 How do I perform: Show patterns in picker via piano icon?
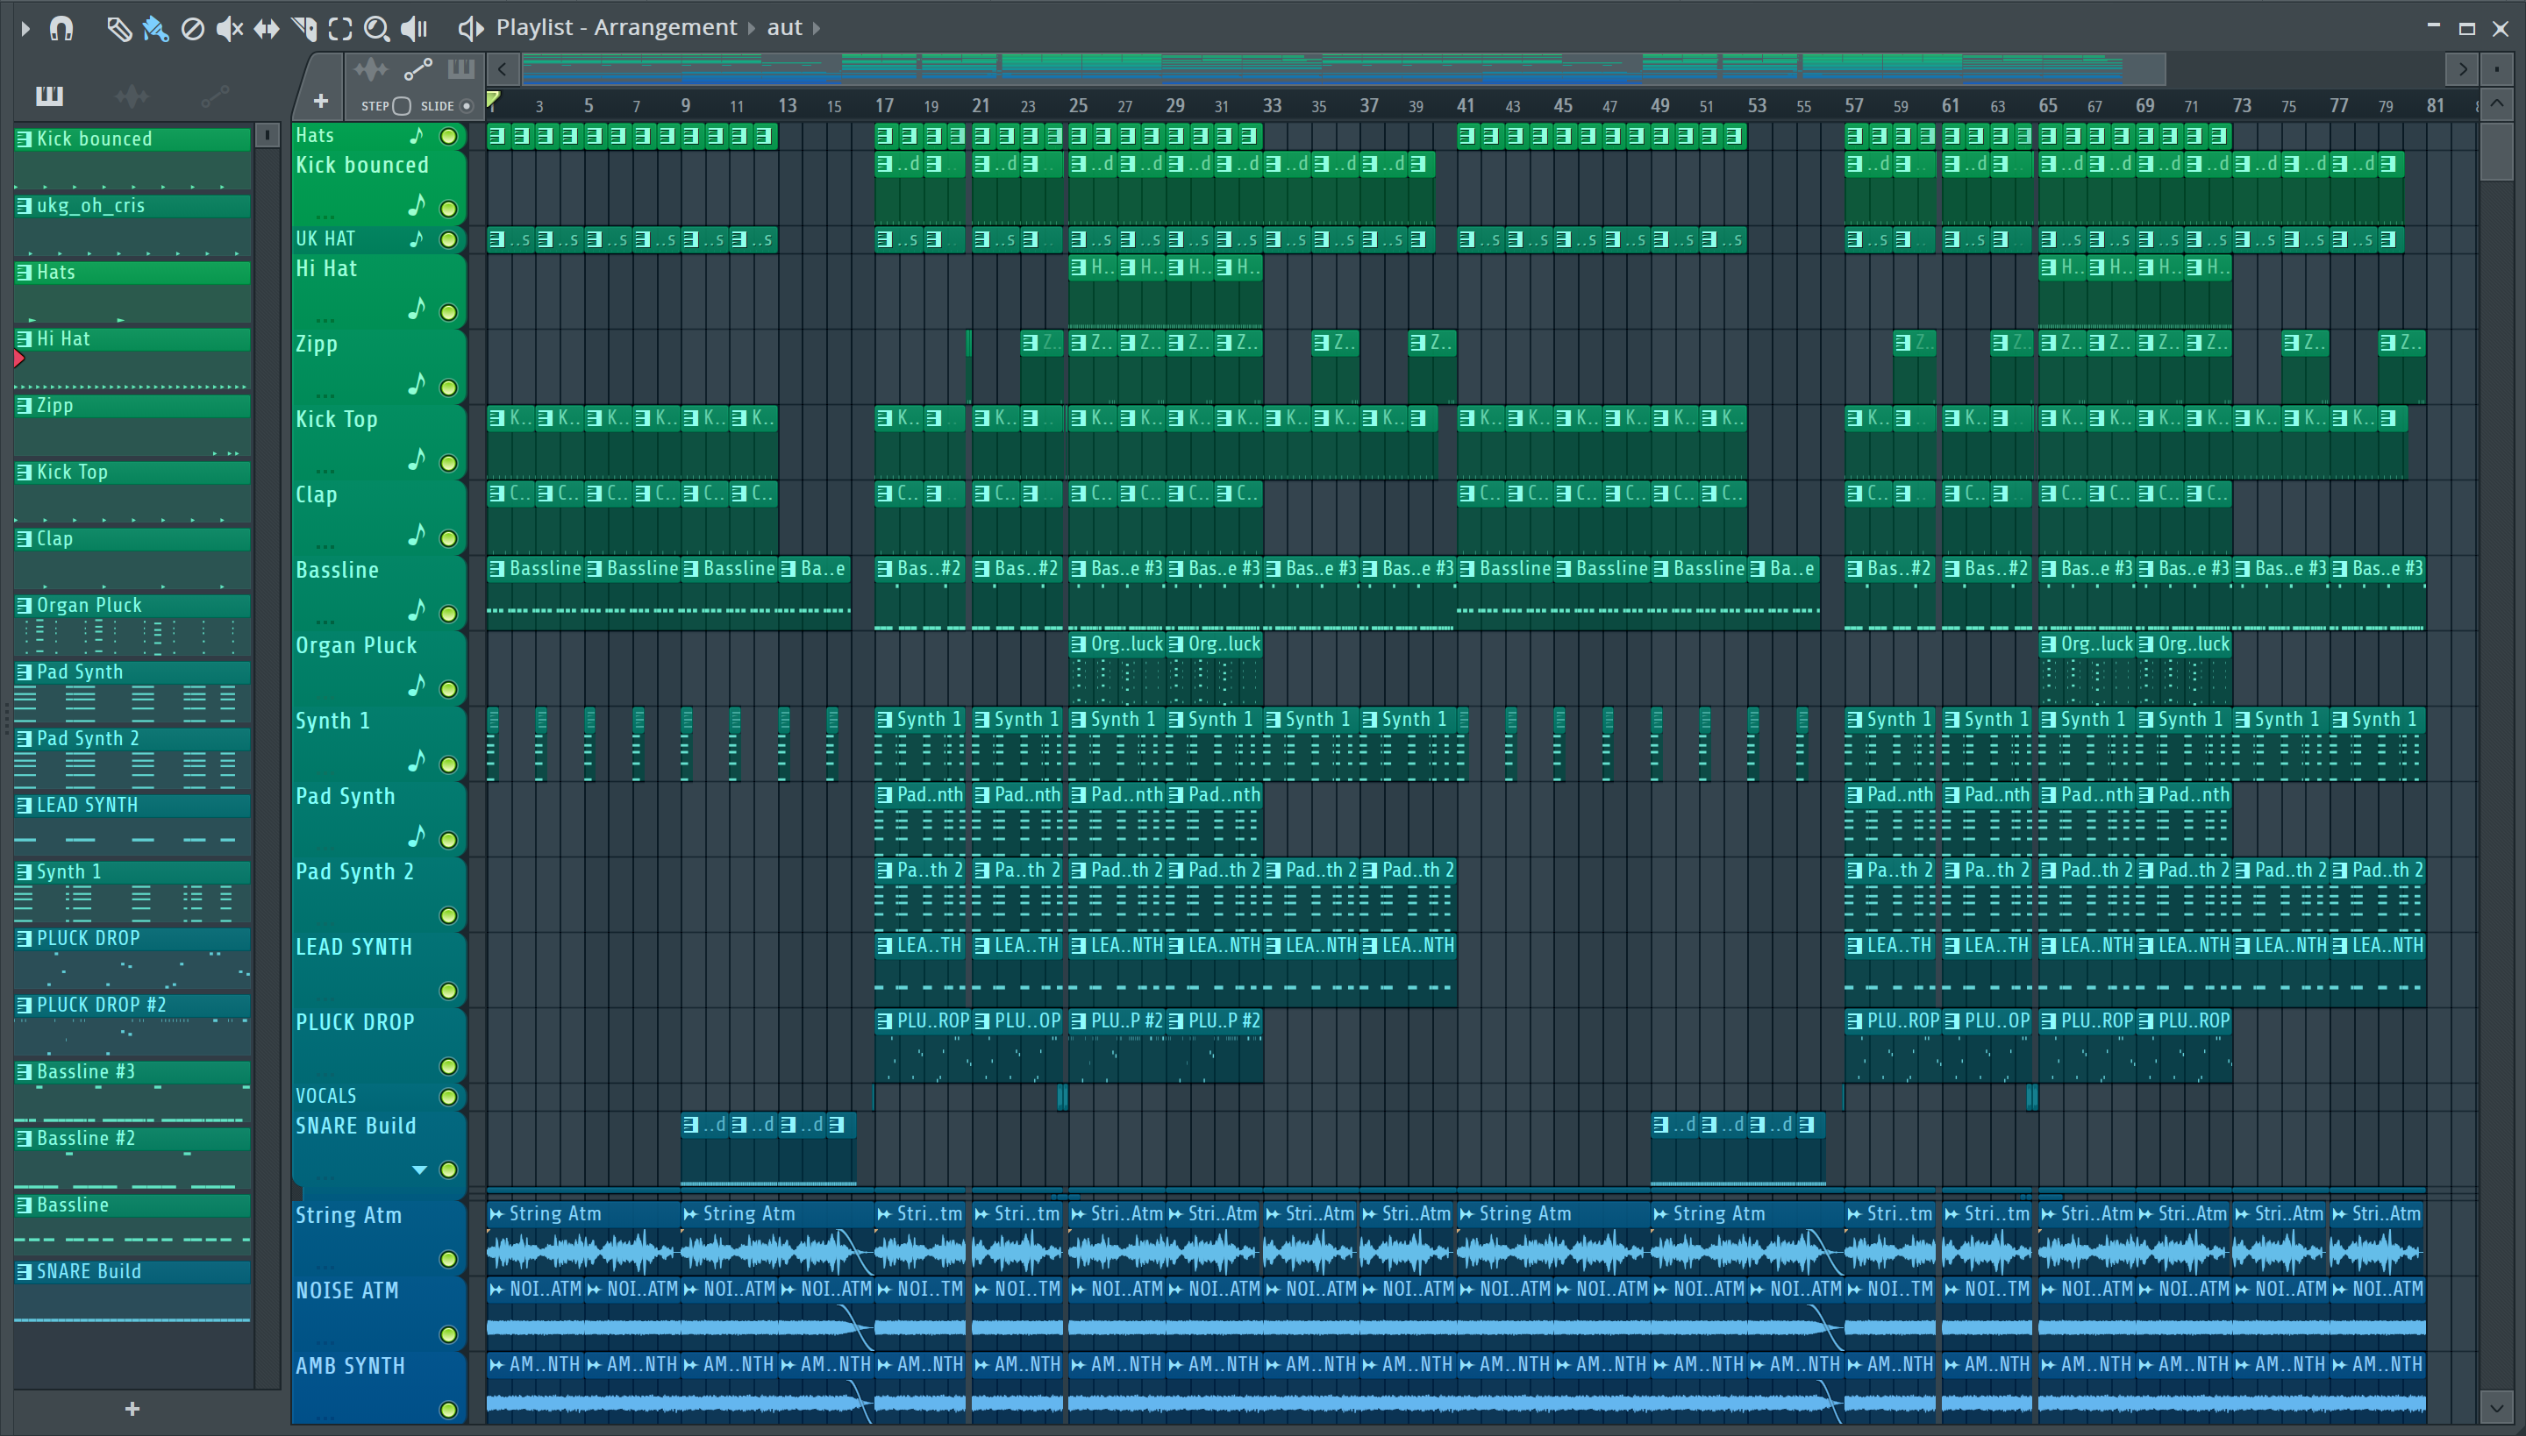point(49,96)
